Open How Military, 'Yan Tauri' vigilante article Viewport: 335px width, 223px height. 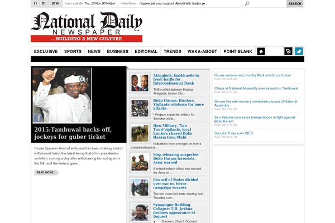click(x=173, y=132)
